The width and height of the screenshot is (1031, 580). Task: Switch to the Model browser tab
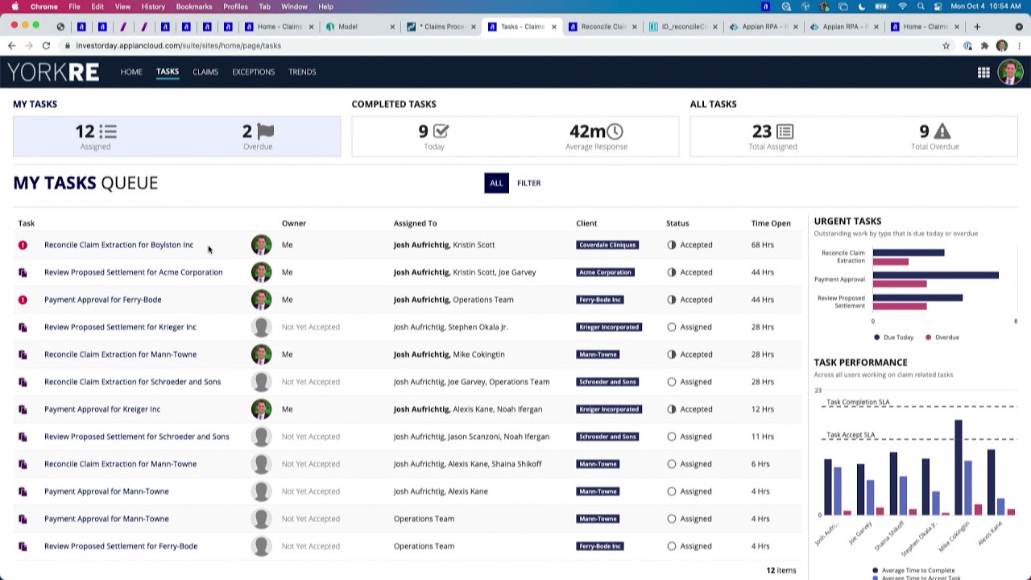(358, 27)
